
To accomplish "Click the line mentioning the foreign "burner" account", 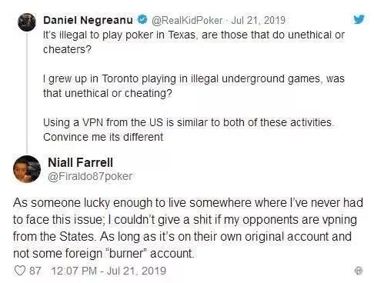I will (104, 254).
